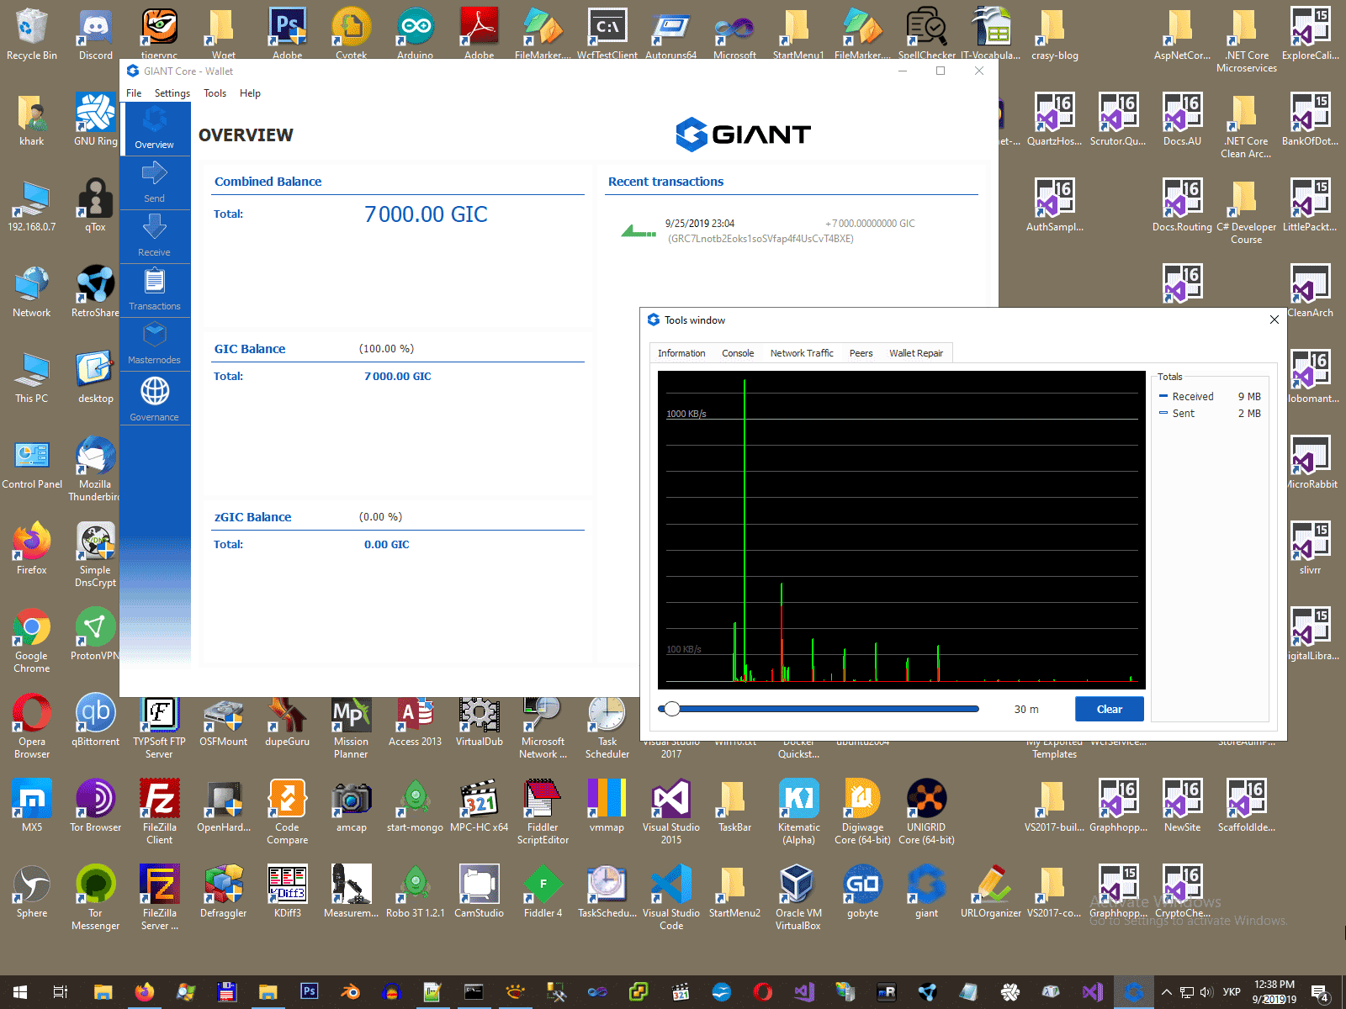Open the gobyte desktop shortcut

pos(862,891)
